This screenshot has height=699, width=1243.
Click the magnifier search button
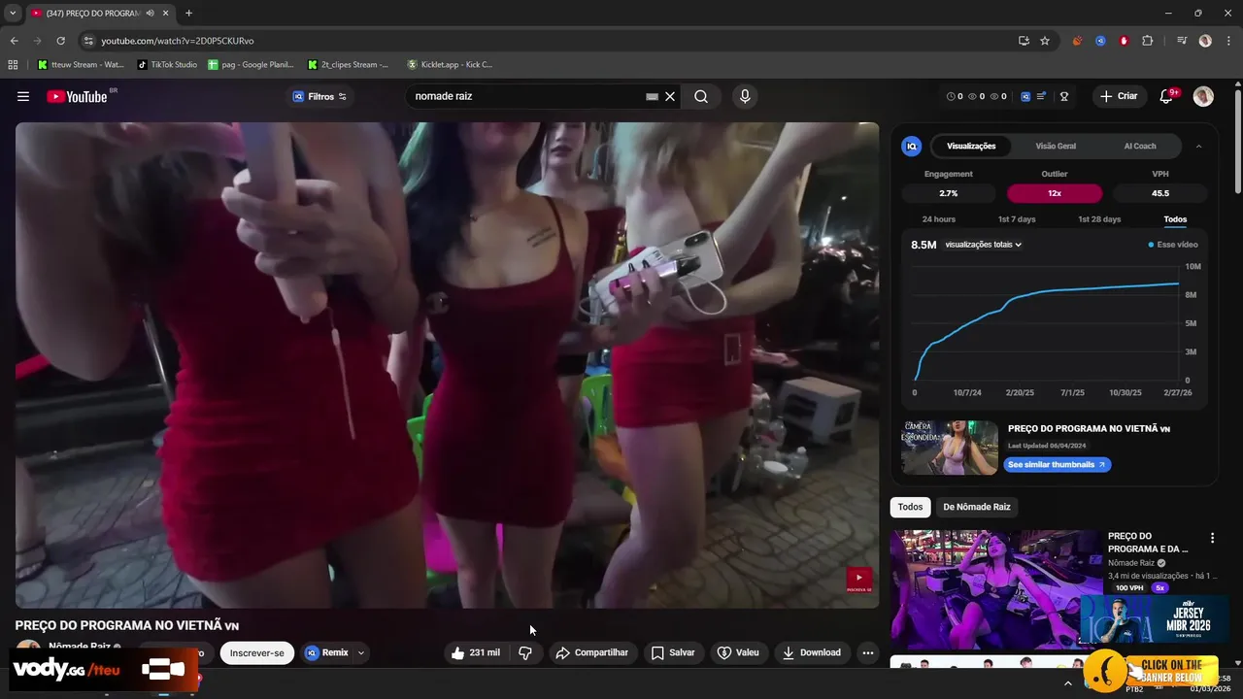tap(701, 96)
